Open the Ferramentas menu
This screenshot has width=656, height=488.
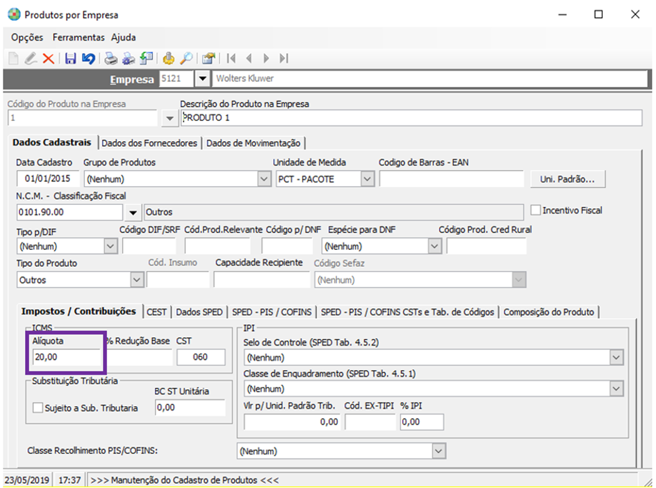coord(78,37)
